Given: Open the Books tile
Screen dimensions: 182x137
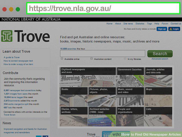Looking at the screenshot, I should pos(73,97).
